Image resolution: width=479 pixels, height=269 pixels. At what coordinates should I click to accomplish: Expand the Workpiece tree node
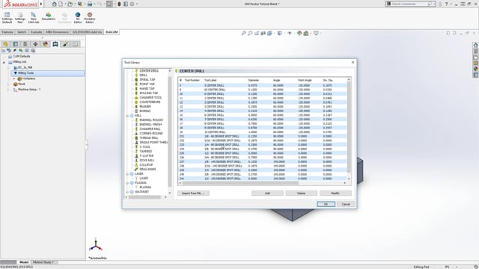coord(13,78)
